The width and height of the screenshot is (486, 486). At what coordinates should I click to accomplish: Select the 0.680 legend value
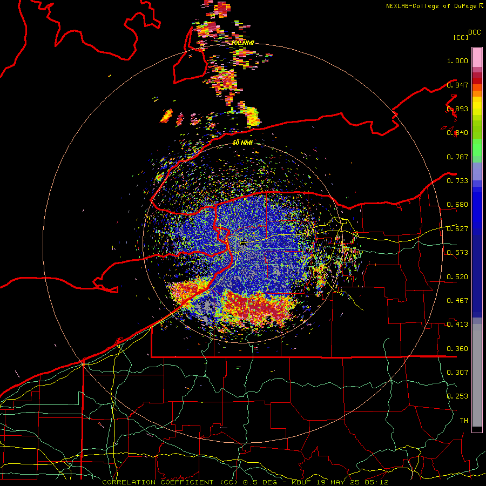(457, 205)
